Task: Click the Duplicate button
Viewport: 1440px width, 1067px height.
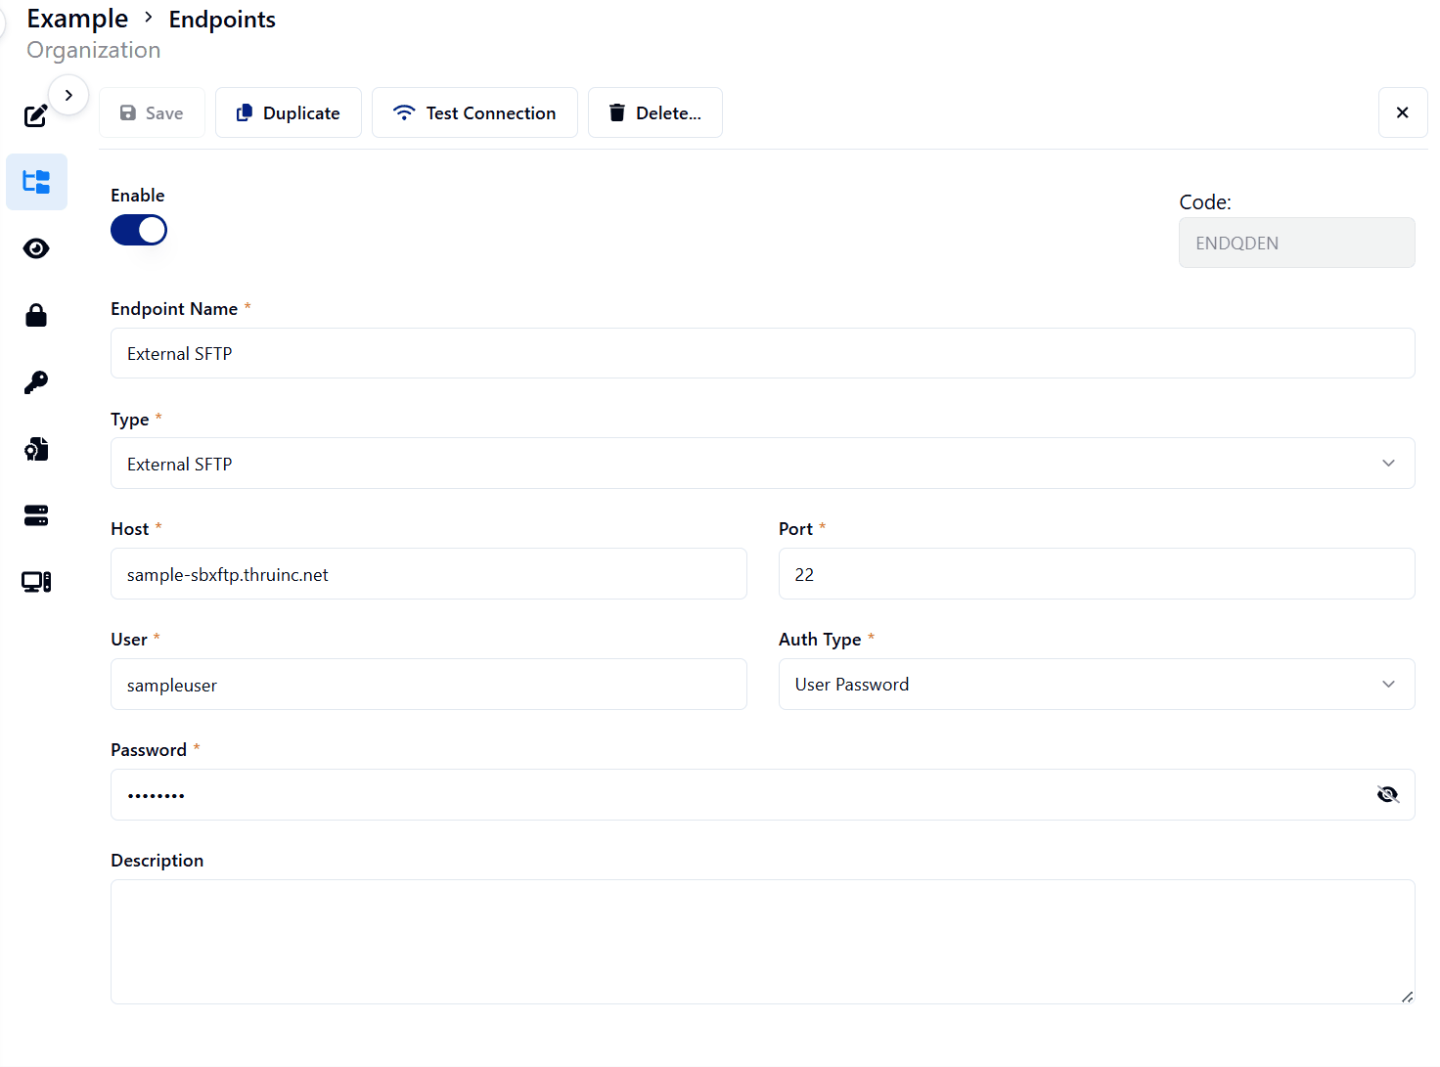Action: click(289, 113)
